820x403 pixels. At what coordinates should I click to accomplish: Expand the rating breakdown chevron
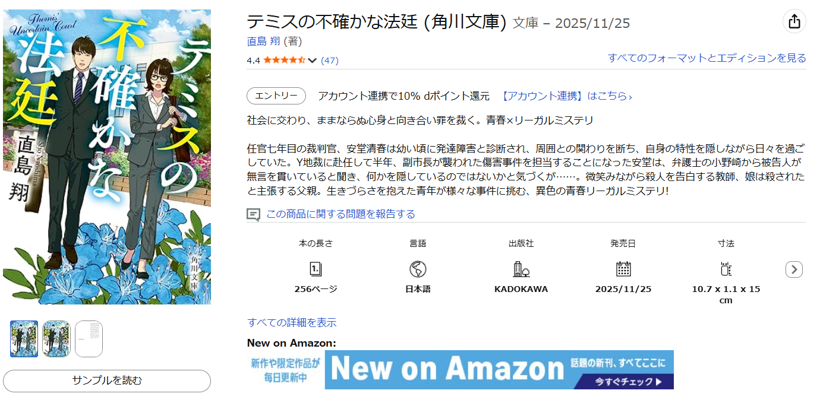point(313,61)
